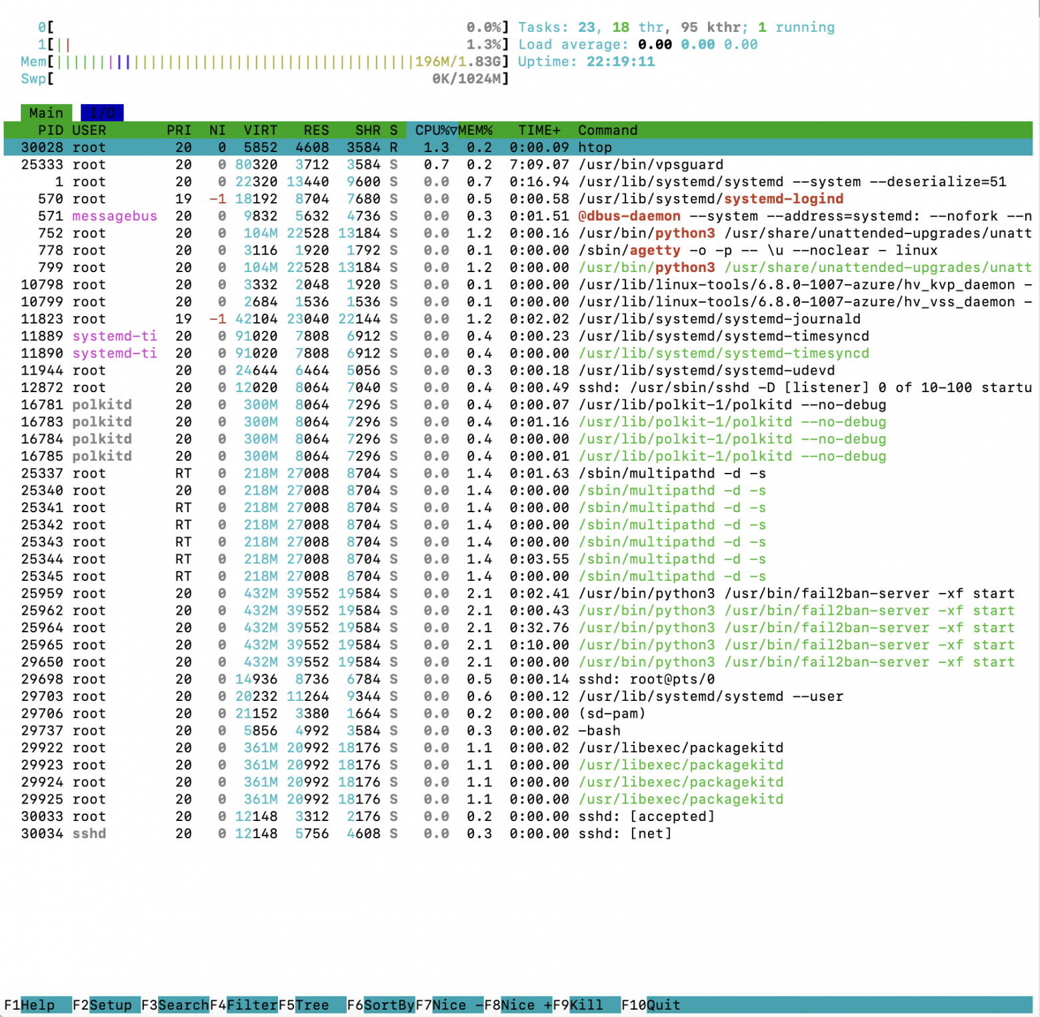The height and width of the screenshot is (1017, 1040).
Task: Sort by the NI column header
Action: pyautogui.click(x=217, y=130)
